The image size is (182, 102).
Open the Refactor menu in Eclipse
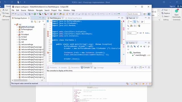(x=31, y=10)
